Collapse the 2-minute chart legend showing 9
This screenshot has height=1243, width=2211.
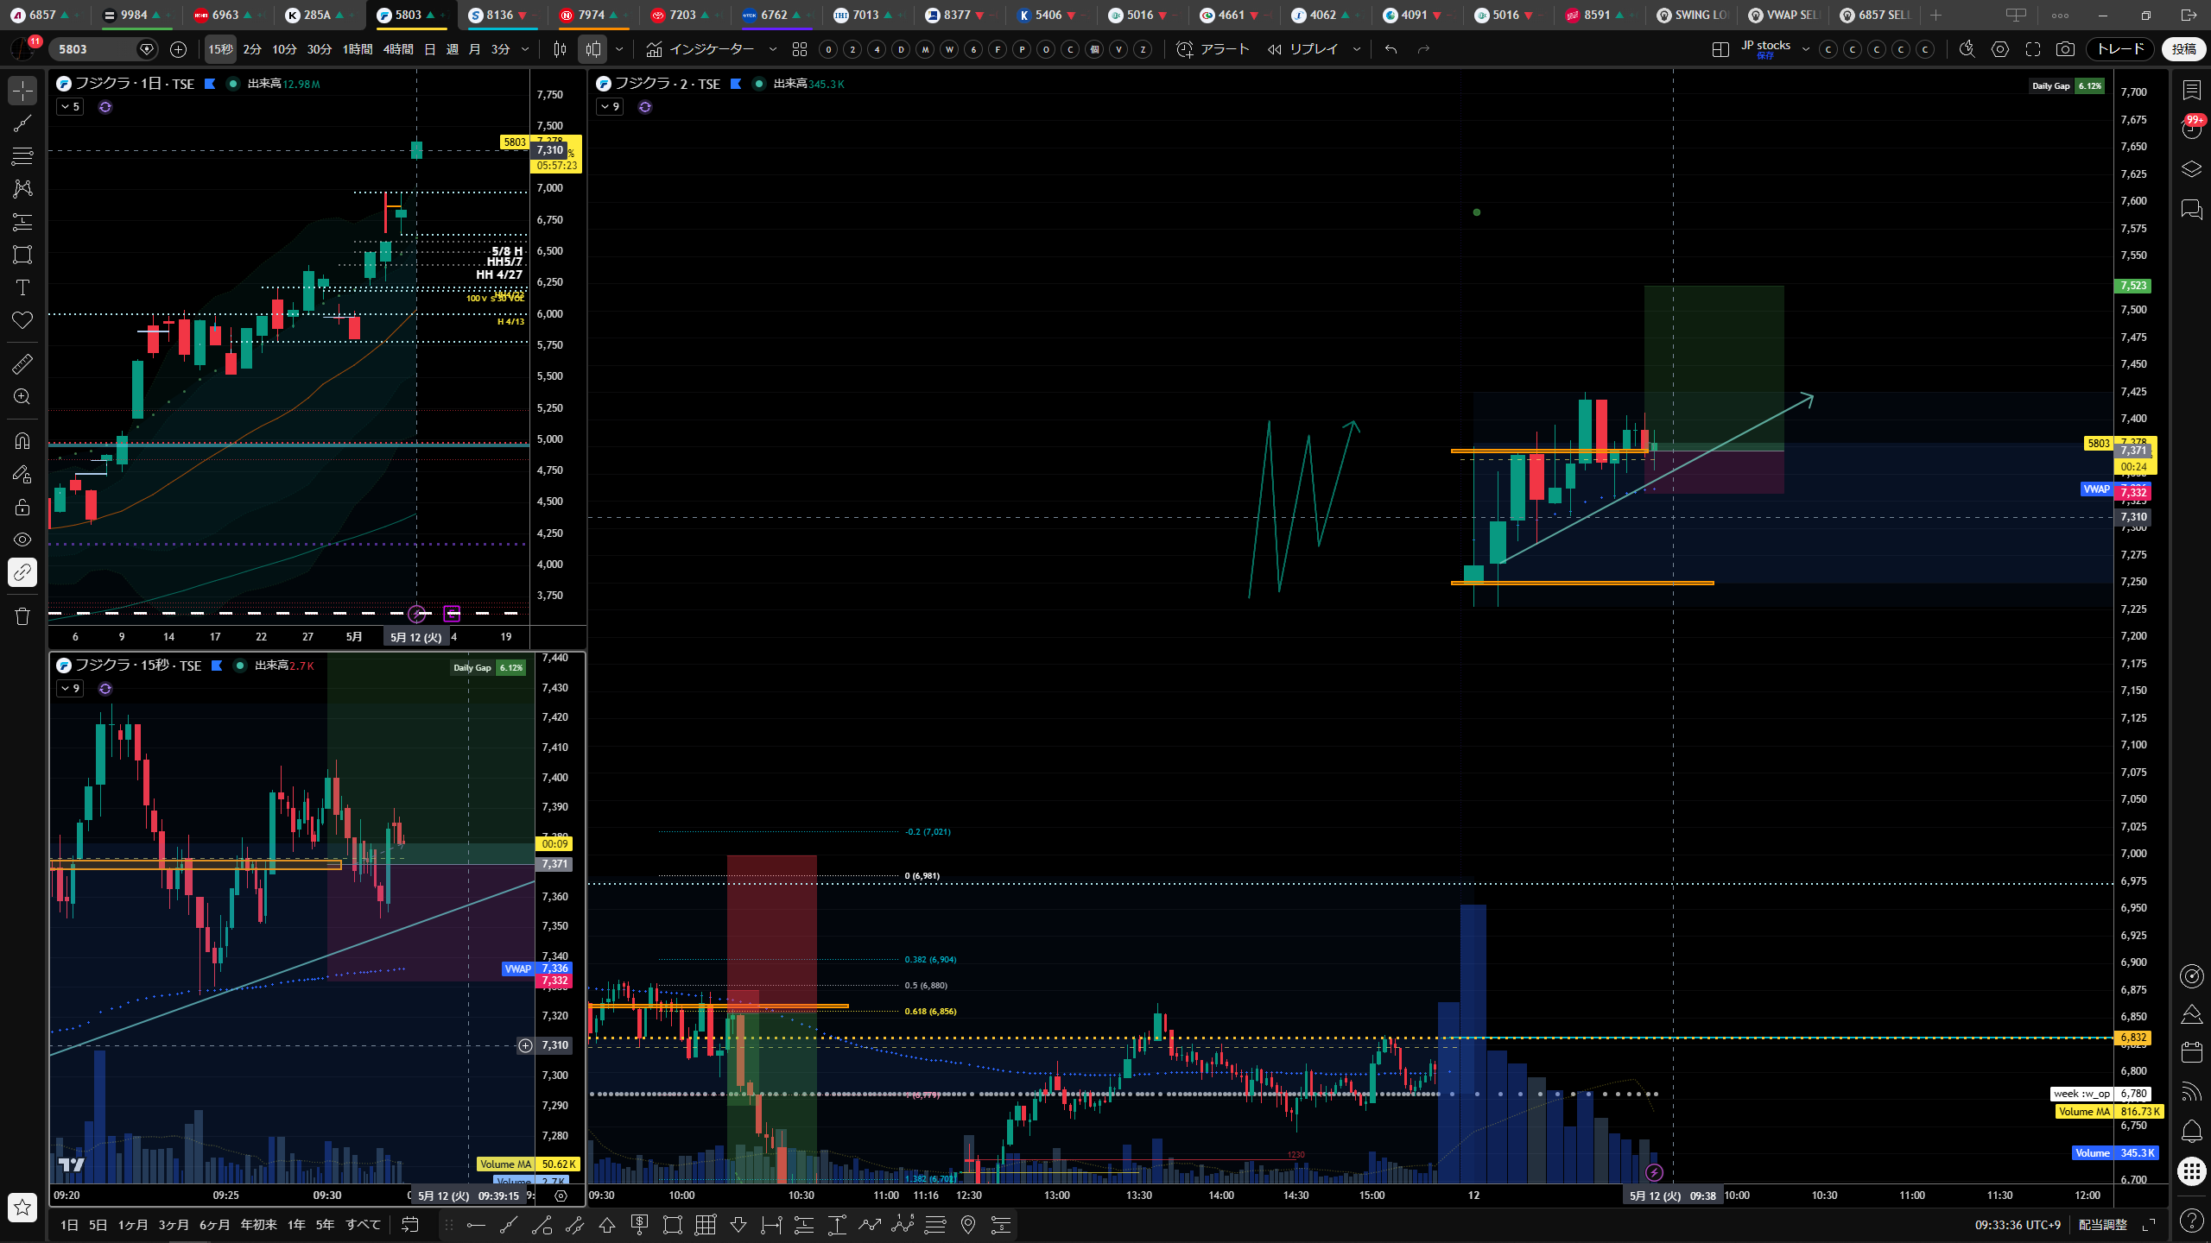[610, 107]
